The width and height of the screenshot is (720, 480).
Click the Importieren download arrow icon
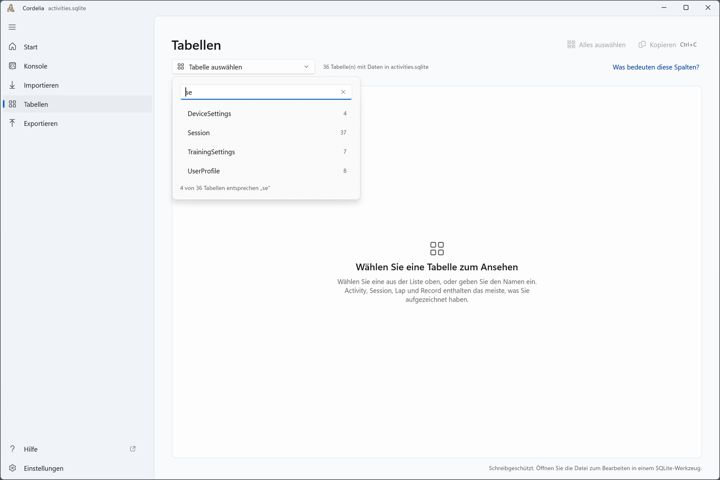pyautogui.click(x=12, y=85)
